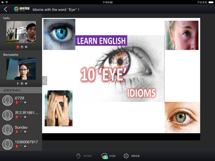215x161 pixels.
Task: Click the online students 45 header
Action: tap(21, 90)
